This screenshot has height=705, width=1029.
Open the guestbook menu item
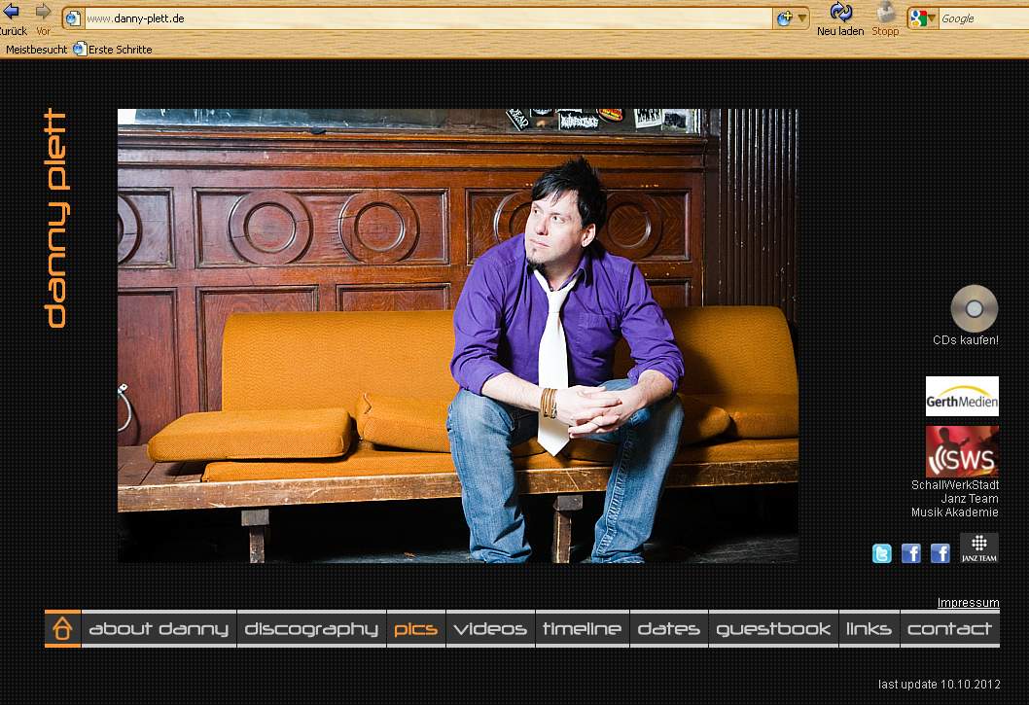[774, 629]
